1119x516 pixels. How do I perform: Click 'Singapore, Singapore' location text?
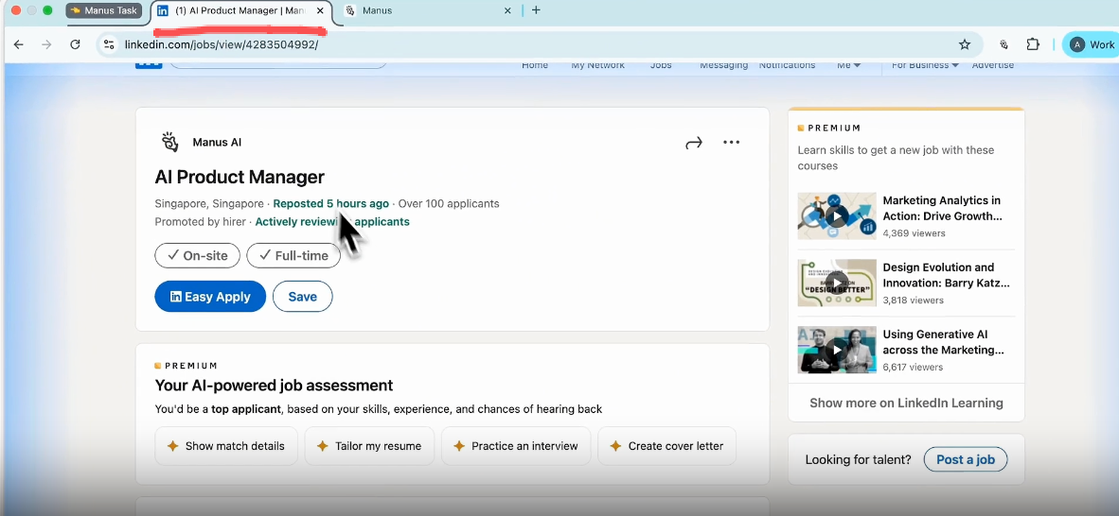pos(209,203)
